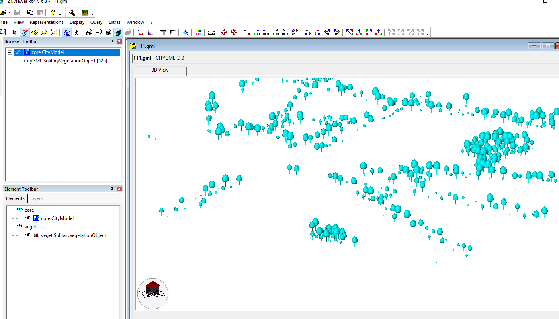Collapse the veget group in Element Toolbar
This screenshot has width=559, height=319.
coord(11,227)
